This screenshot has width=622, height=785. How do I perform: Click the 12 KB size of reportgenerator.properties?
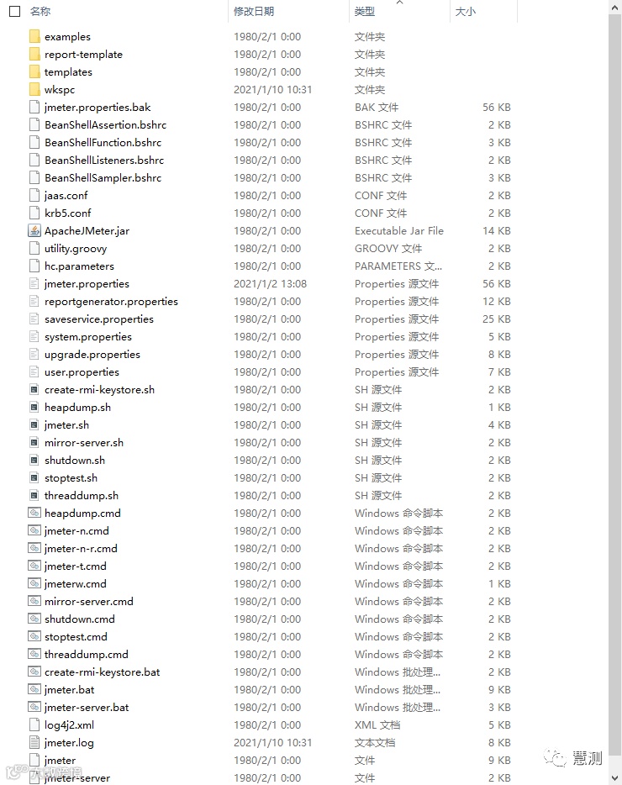click(x=496, y=302)
